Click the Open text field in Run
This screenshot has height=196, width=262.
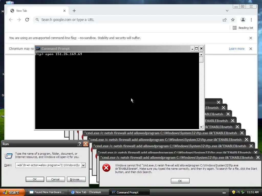[x=48, y=165]
